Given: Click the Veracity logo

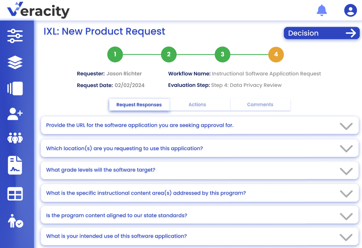Looking at the screenshot, I should [38, 10].
